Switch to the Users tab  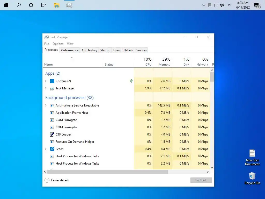coord(117,50)
